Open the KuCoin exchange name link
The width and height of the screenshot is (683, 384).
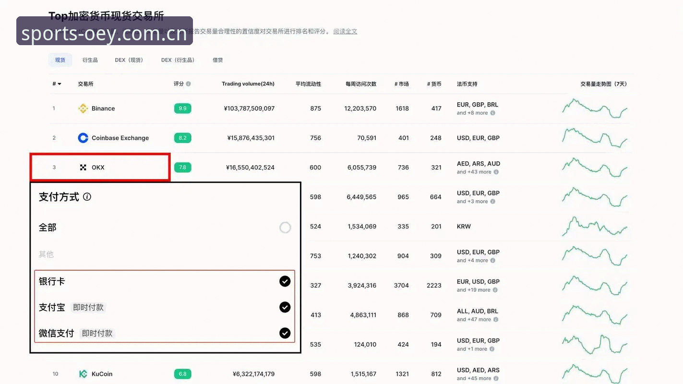(x=102, y=374)
